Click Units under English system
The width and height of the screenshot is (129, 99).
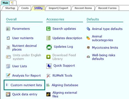pyautogui.click(x=27, y=57)
